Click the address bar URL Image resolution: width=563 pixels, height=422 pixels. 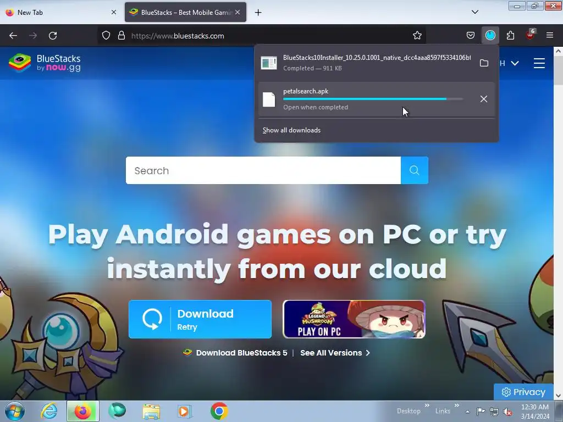pos(178,36)
